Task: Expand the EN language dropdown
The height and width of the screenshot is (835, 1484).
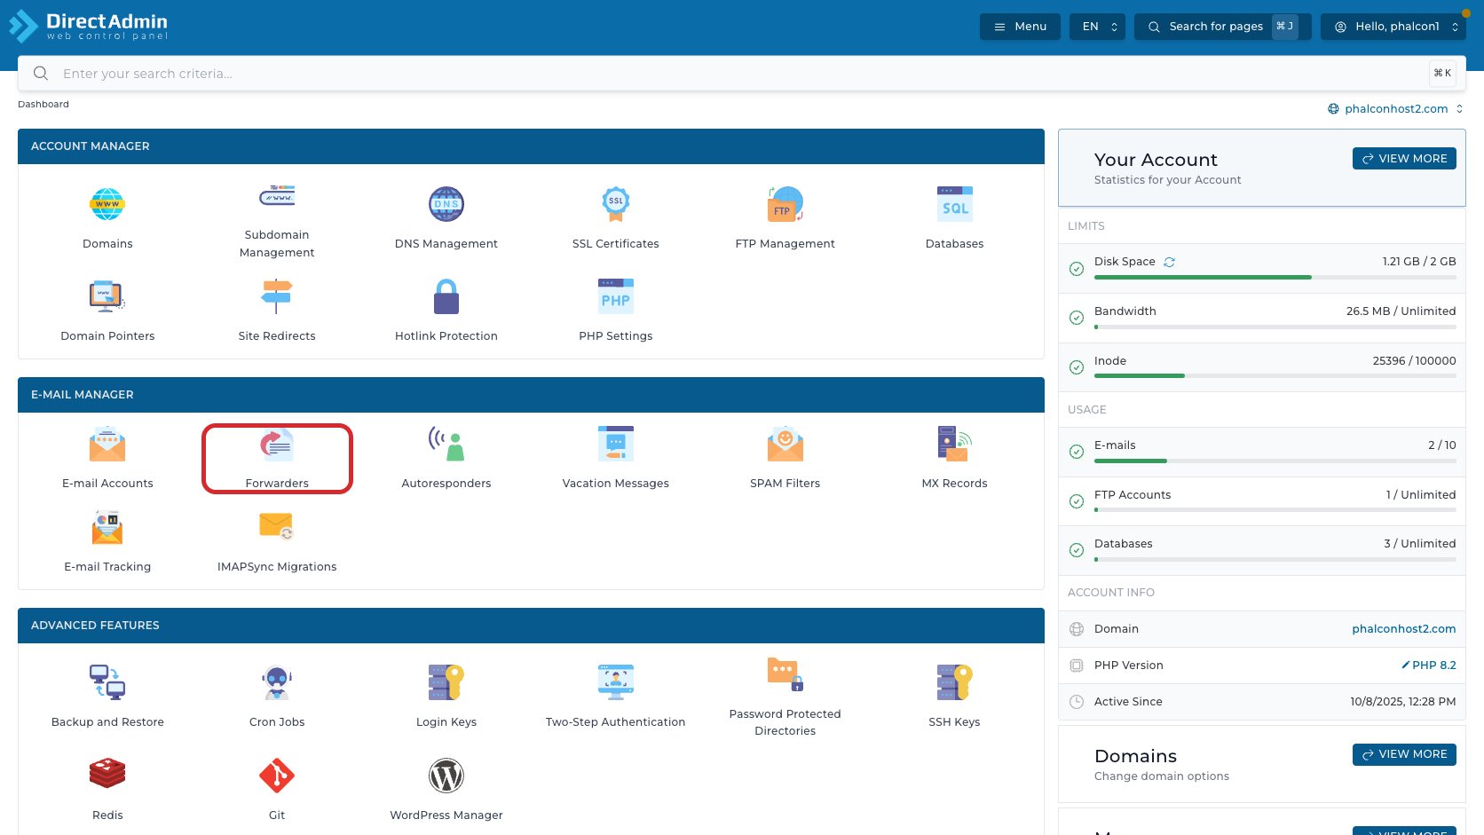Action: click(x=1098, y=27)
